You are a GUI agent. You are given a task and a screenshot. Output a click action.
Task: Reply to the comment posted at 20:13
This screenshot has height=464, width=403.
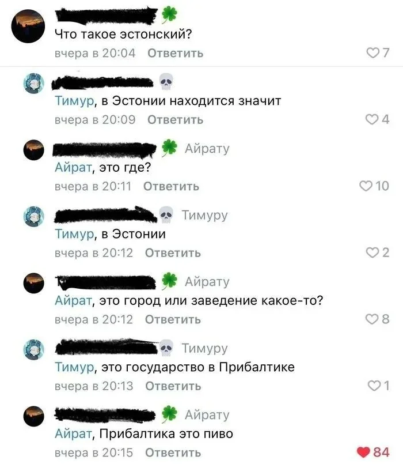(173, 386)
